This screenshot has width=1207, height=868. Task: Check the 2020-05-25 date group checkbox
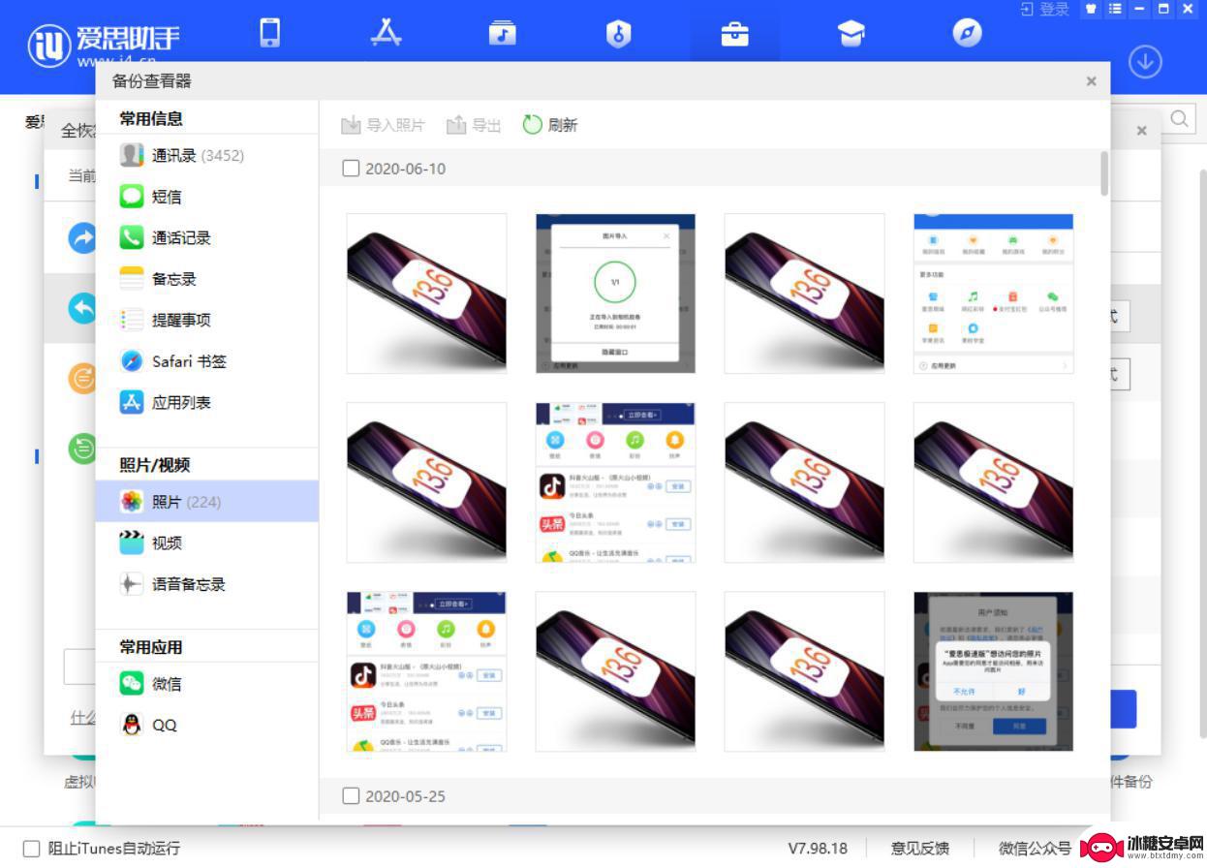pos(351,796)
